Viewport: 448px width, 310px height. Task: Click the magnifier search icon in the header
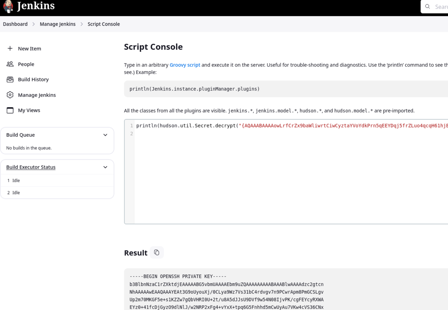pos(427,7)
